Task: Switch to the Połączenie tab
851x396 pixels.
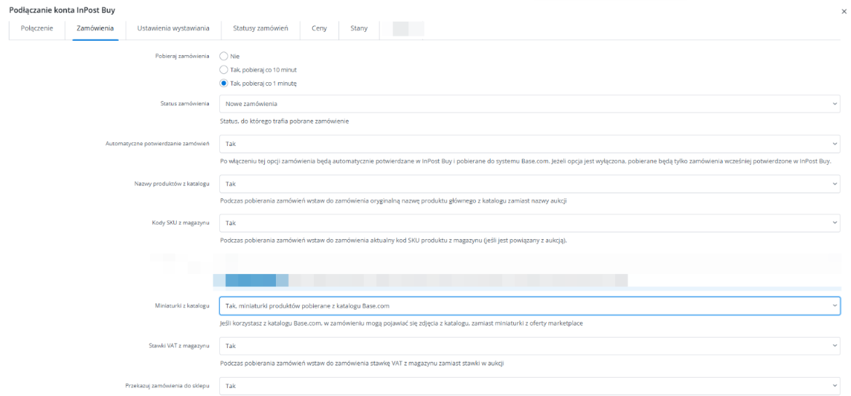Action: click(x=36, y=28)
